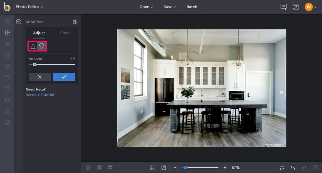Select the Edit sliders sidebar icon
The image size is (322, 173).
7,33
